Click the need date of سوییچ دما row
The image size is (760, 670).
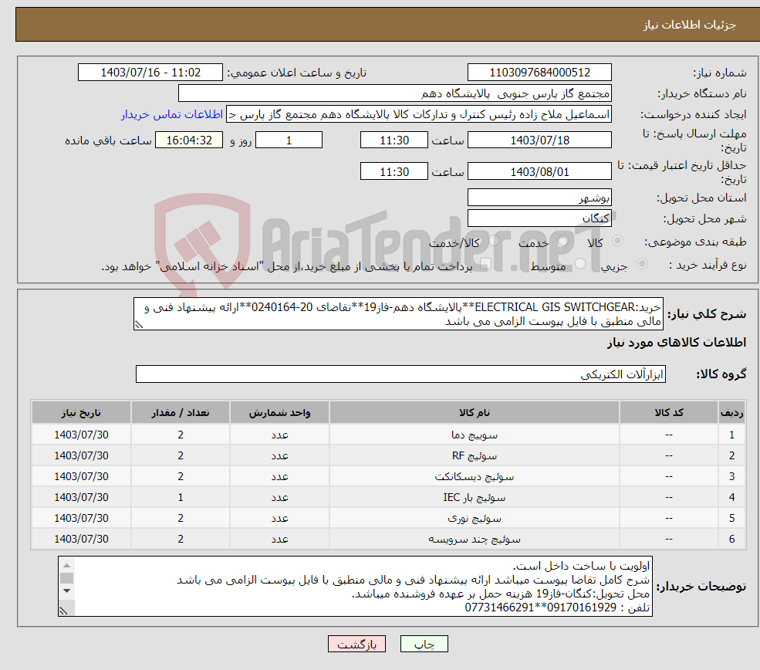pyautogui.click(x=82, y=435)
